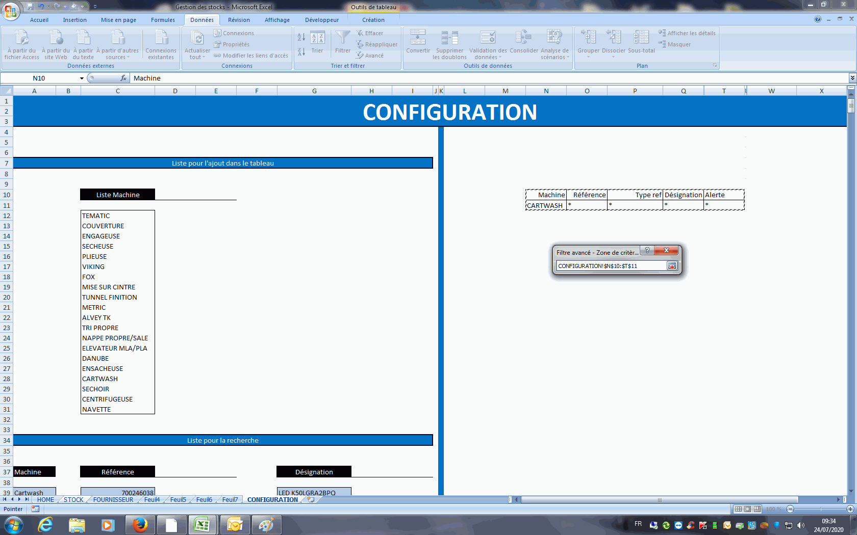Click Afficher les détails in the Plan group

(687, 33)
